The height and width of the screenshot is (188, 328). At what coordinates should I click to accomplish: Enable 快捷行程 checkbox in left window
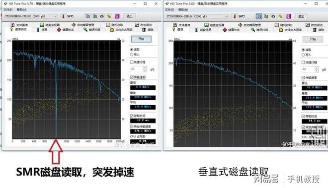point(132,62)
